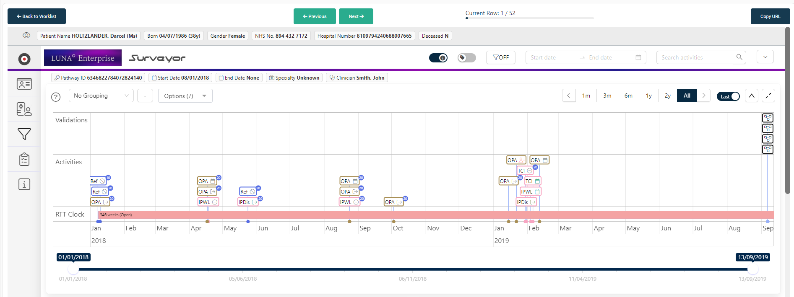Click the 13/09/2019 range slider handle

752,269
